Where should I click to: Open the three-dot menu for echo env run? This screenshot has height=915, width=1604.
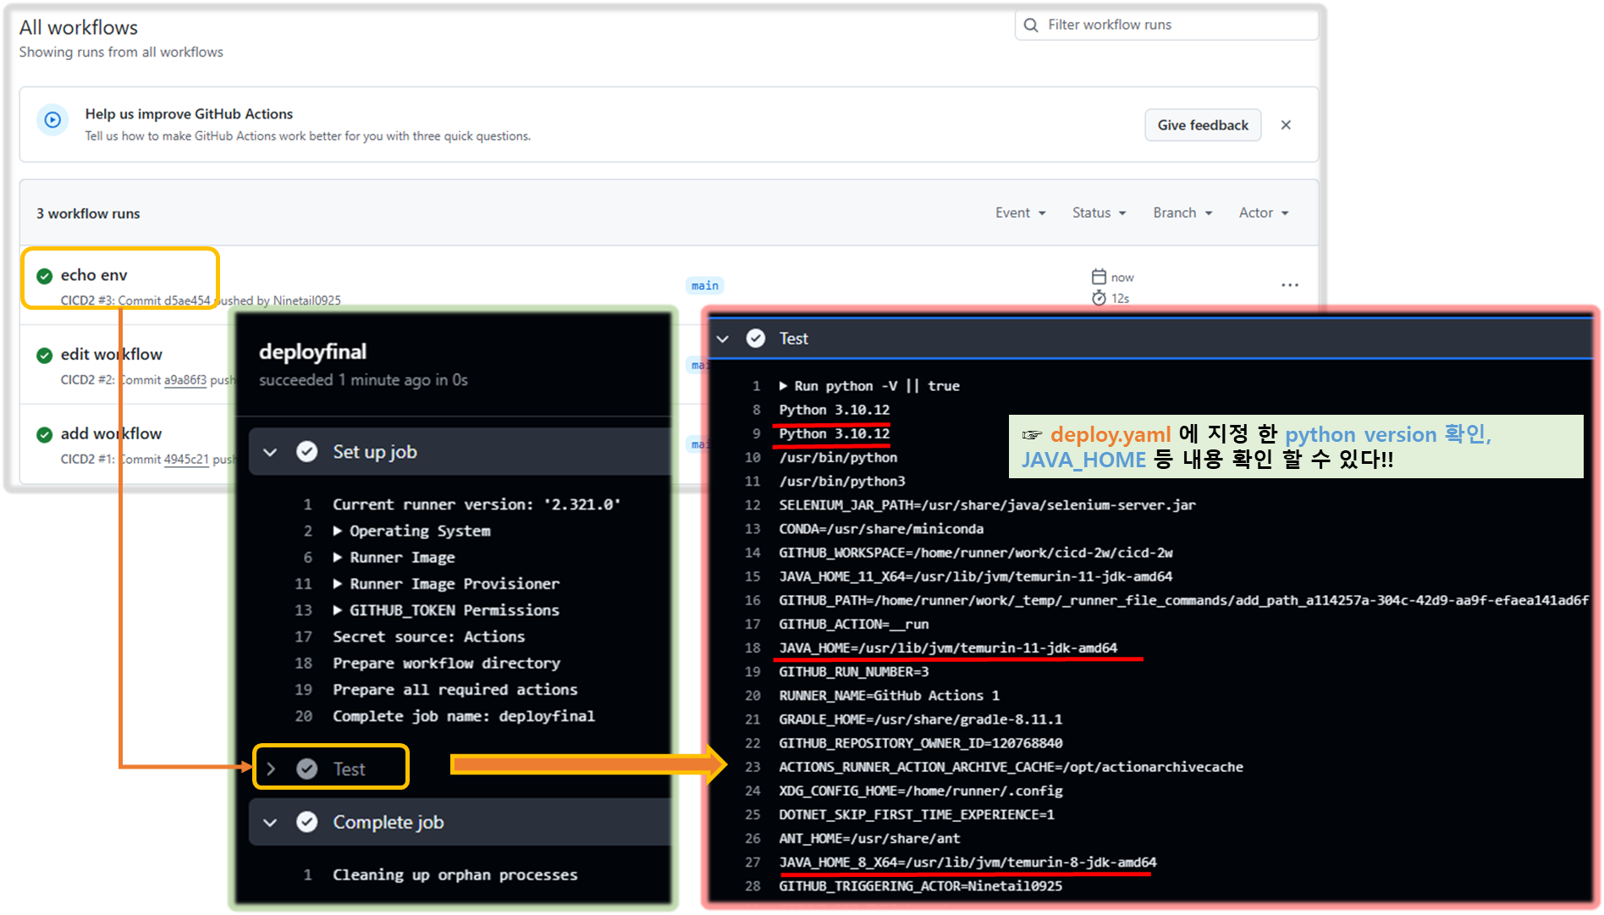coord(1290,285)
